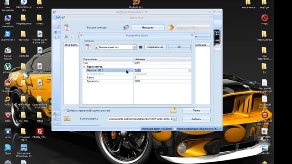This screenshot has height=164, width=292.
Task: Click the settings icon left of Настроить button
Action: (x=126, y=27)
